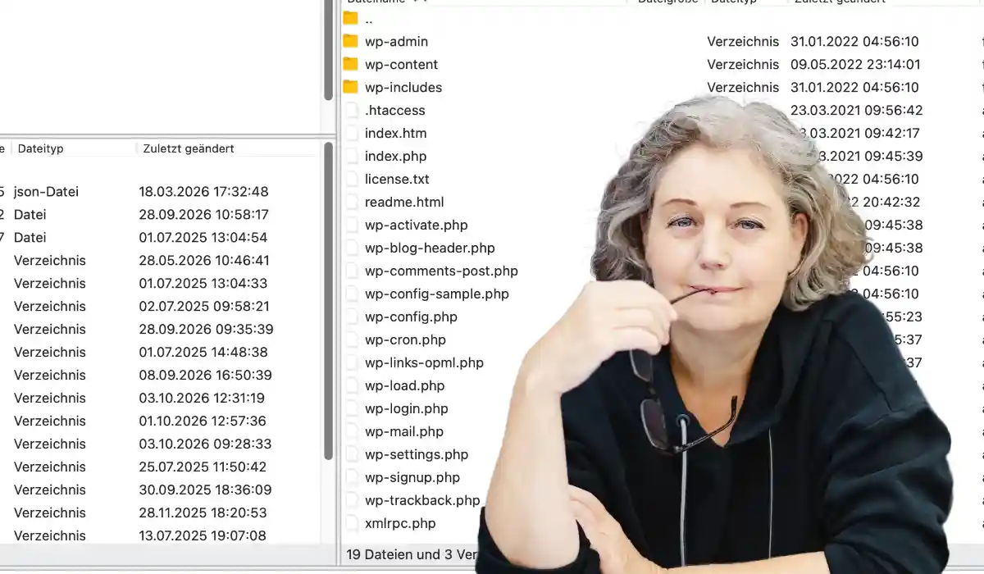Select the wp-config-sample.php file

(x=437, y=294)
